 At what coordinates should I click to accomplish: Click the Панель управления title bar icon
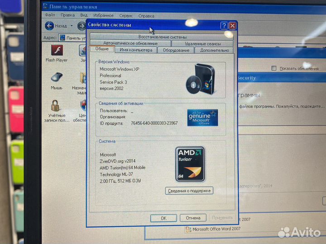45,6
